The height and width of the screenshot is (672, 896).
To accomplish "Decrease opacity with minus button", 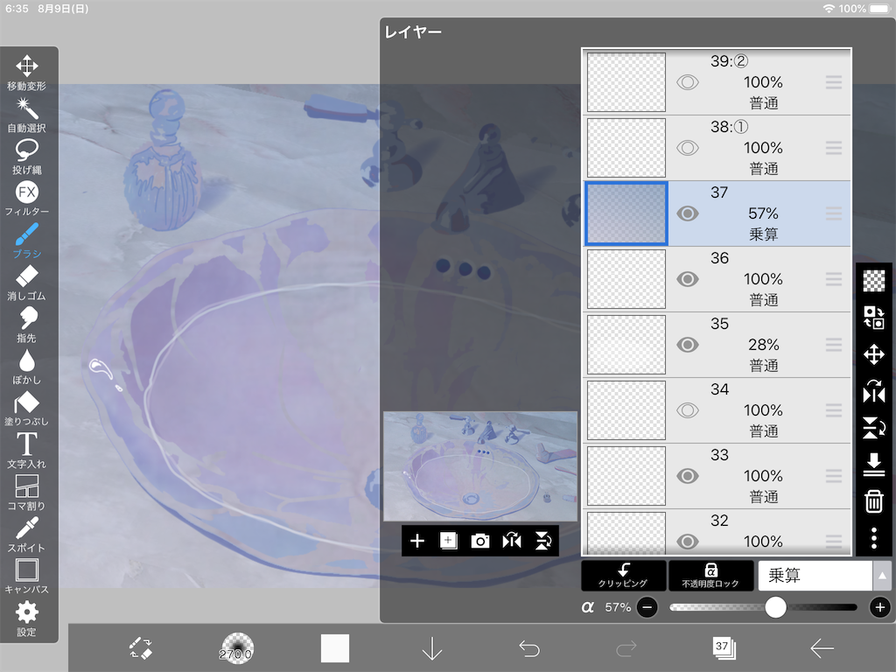I will 647,607.
